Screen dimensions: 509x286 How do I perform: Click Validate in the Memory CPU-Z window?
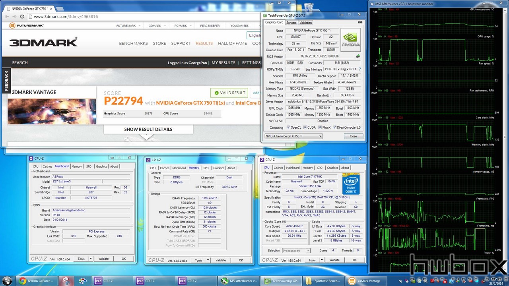pos(221,260)
